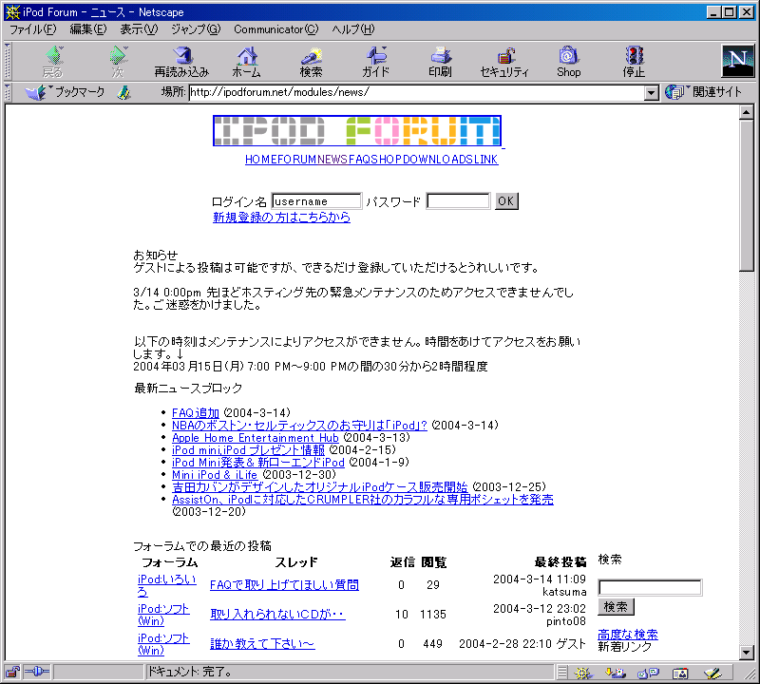This screenshot has width=760, height=684.
Task: Open thread 取り入れられないCDが‥
Action: tap(277, 615)
